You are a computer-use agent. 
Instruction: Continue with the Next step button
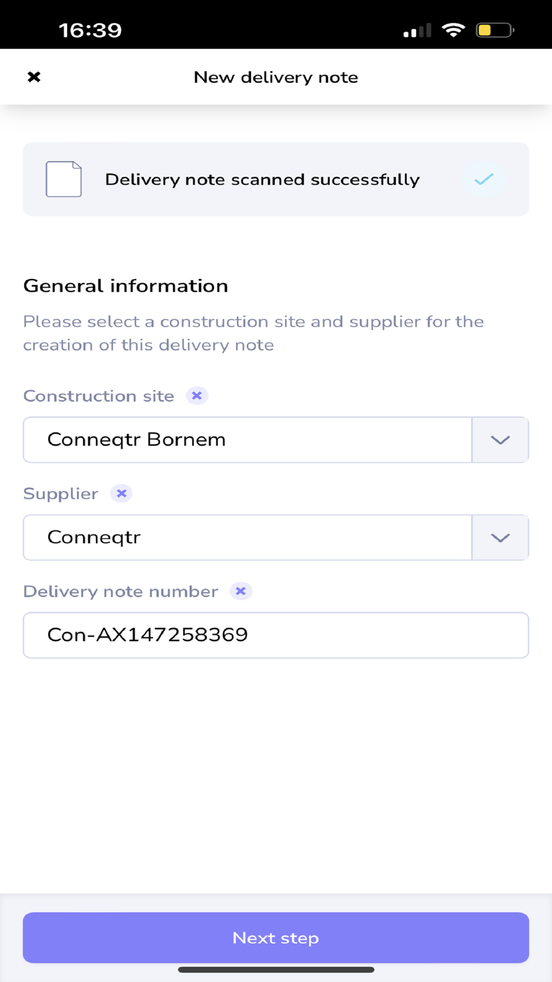click(276, 938)
